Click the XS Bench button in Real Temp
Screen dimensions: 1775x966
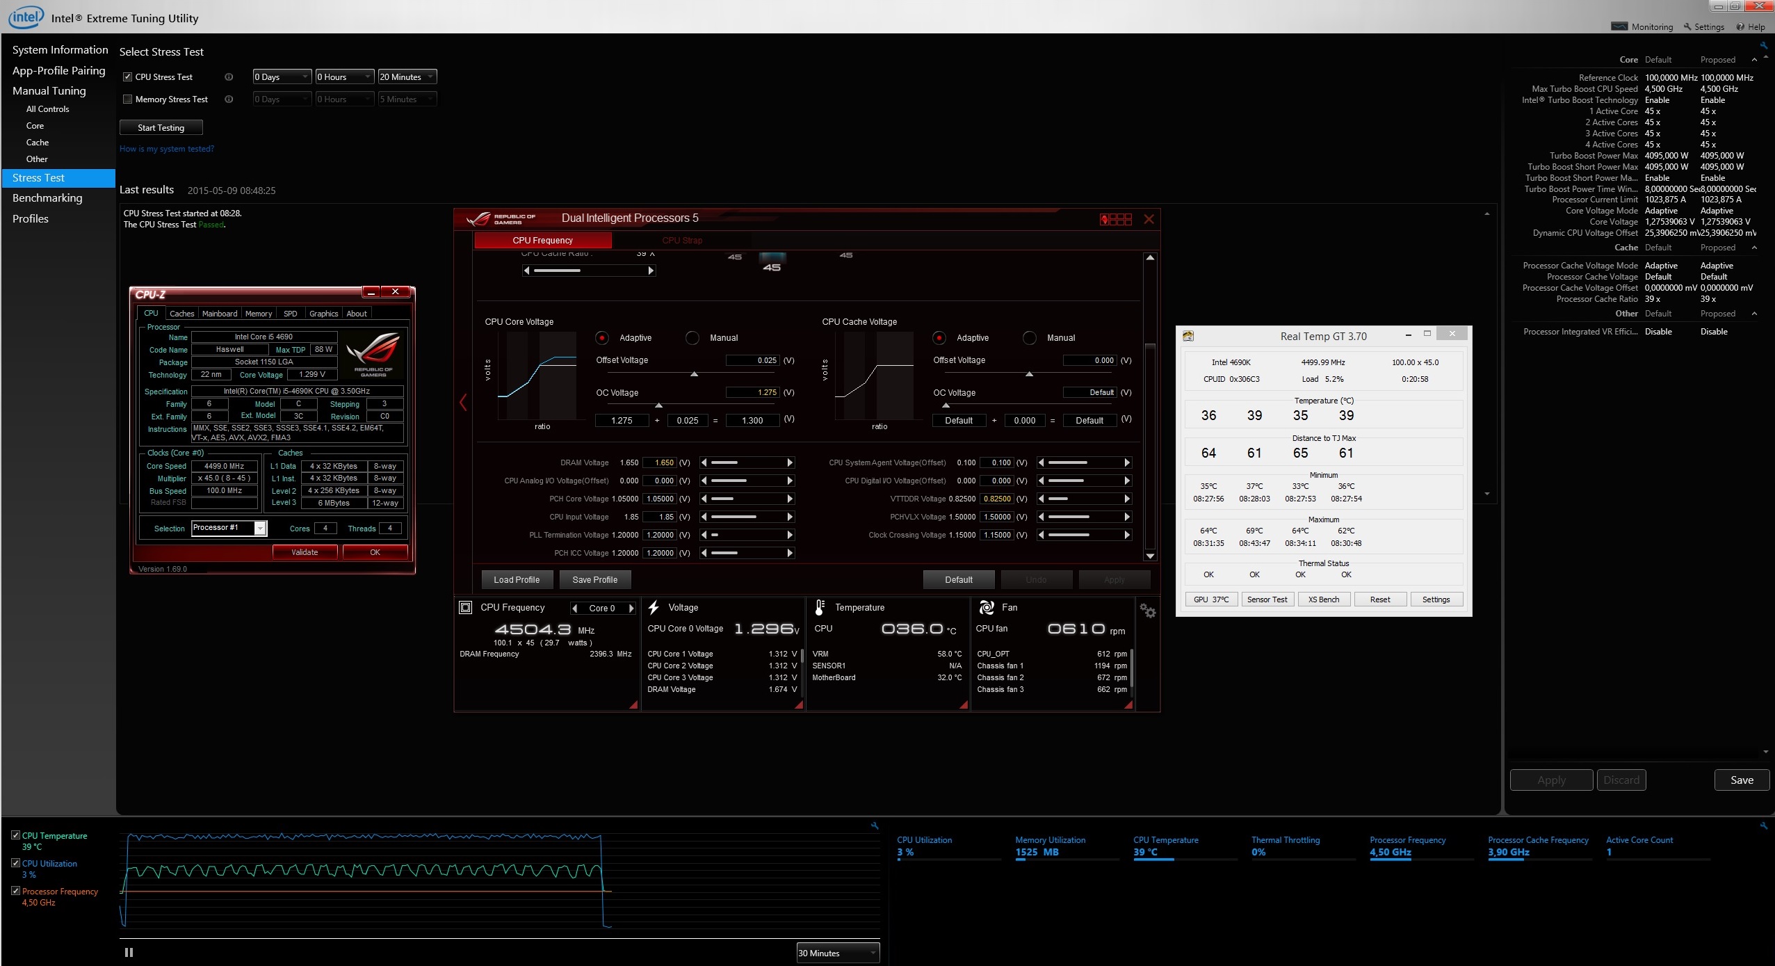point(1323,599)
